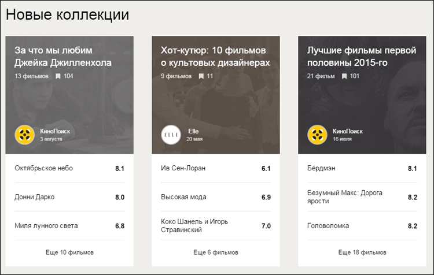Show more via 'Еще 10 фильмов'

[69, 252]
